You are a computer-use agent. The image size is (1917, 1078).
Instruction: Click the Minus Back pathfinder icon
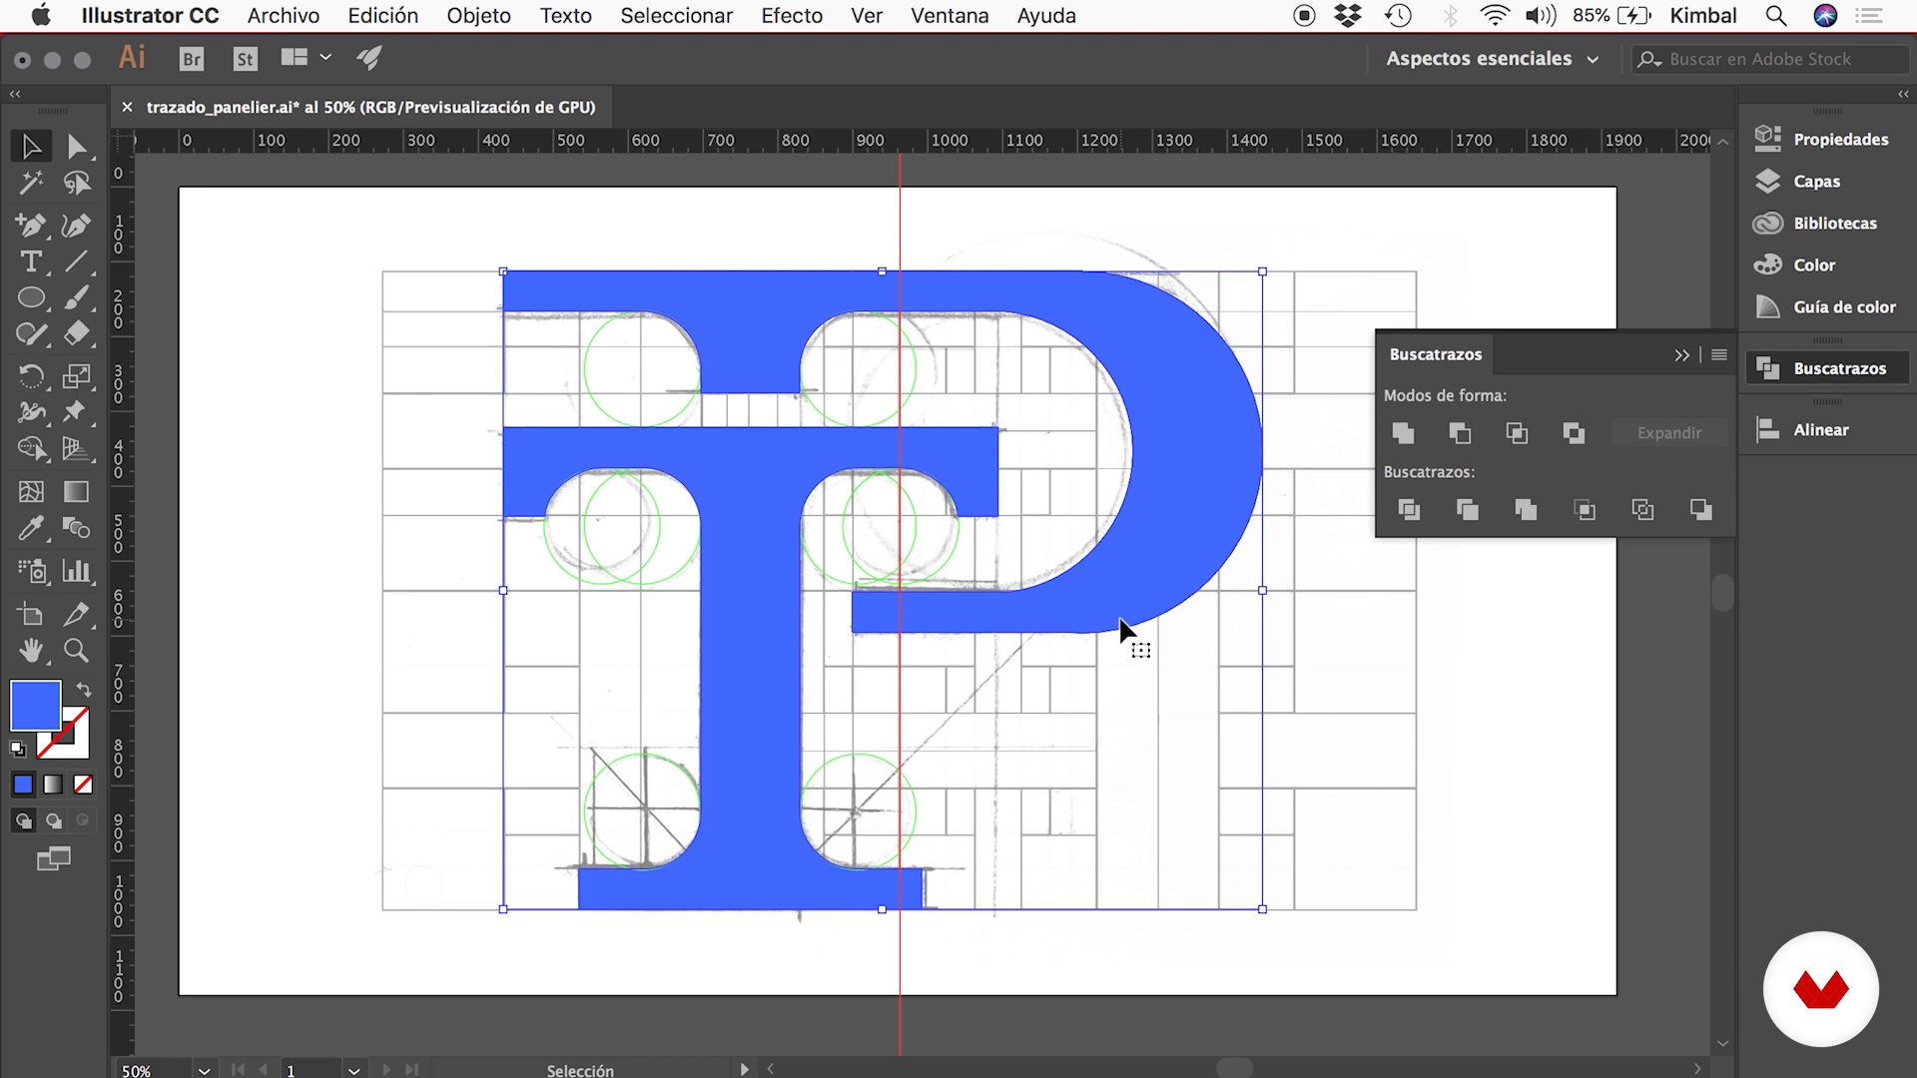1701,510
